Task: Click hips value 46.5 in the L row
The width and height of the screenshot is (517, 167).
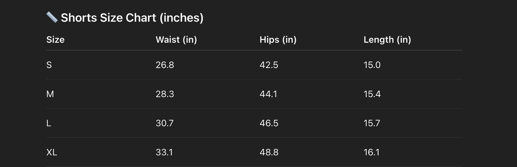Action: 269,123
